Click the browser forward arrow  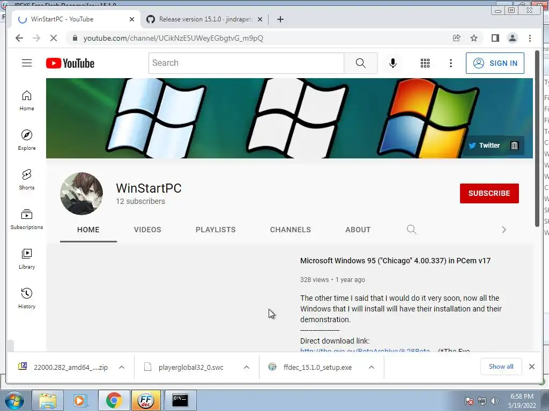[36, 38]
